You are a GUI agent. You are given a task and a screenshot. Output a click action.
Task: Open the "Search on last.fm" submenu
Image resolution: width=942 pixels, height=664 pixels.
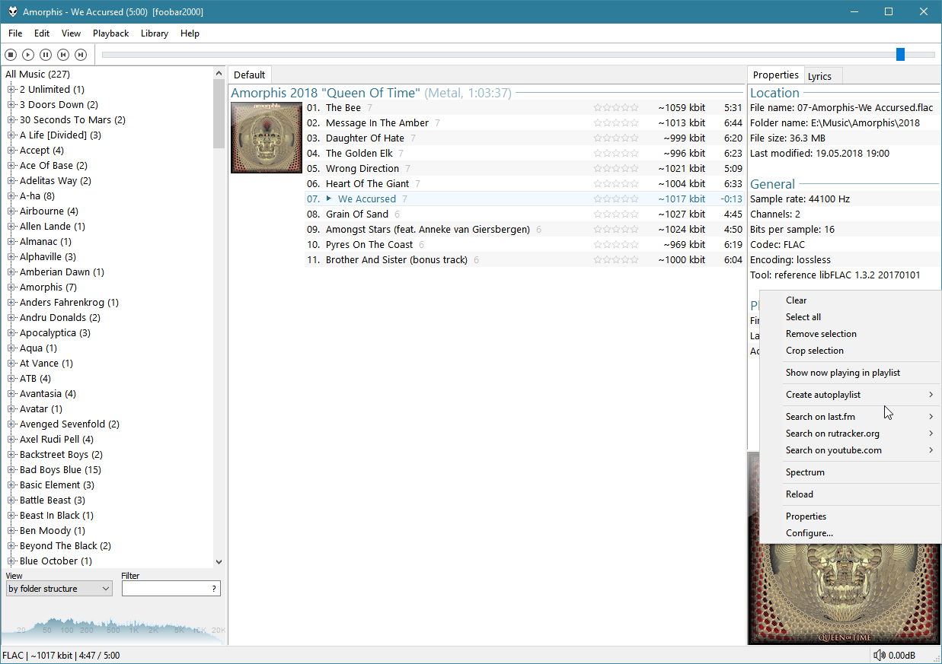pos(820,417)
